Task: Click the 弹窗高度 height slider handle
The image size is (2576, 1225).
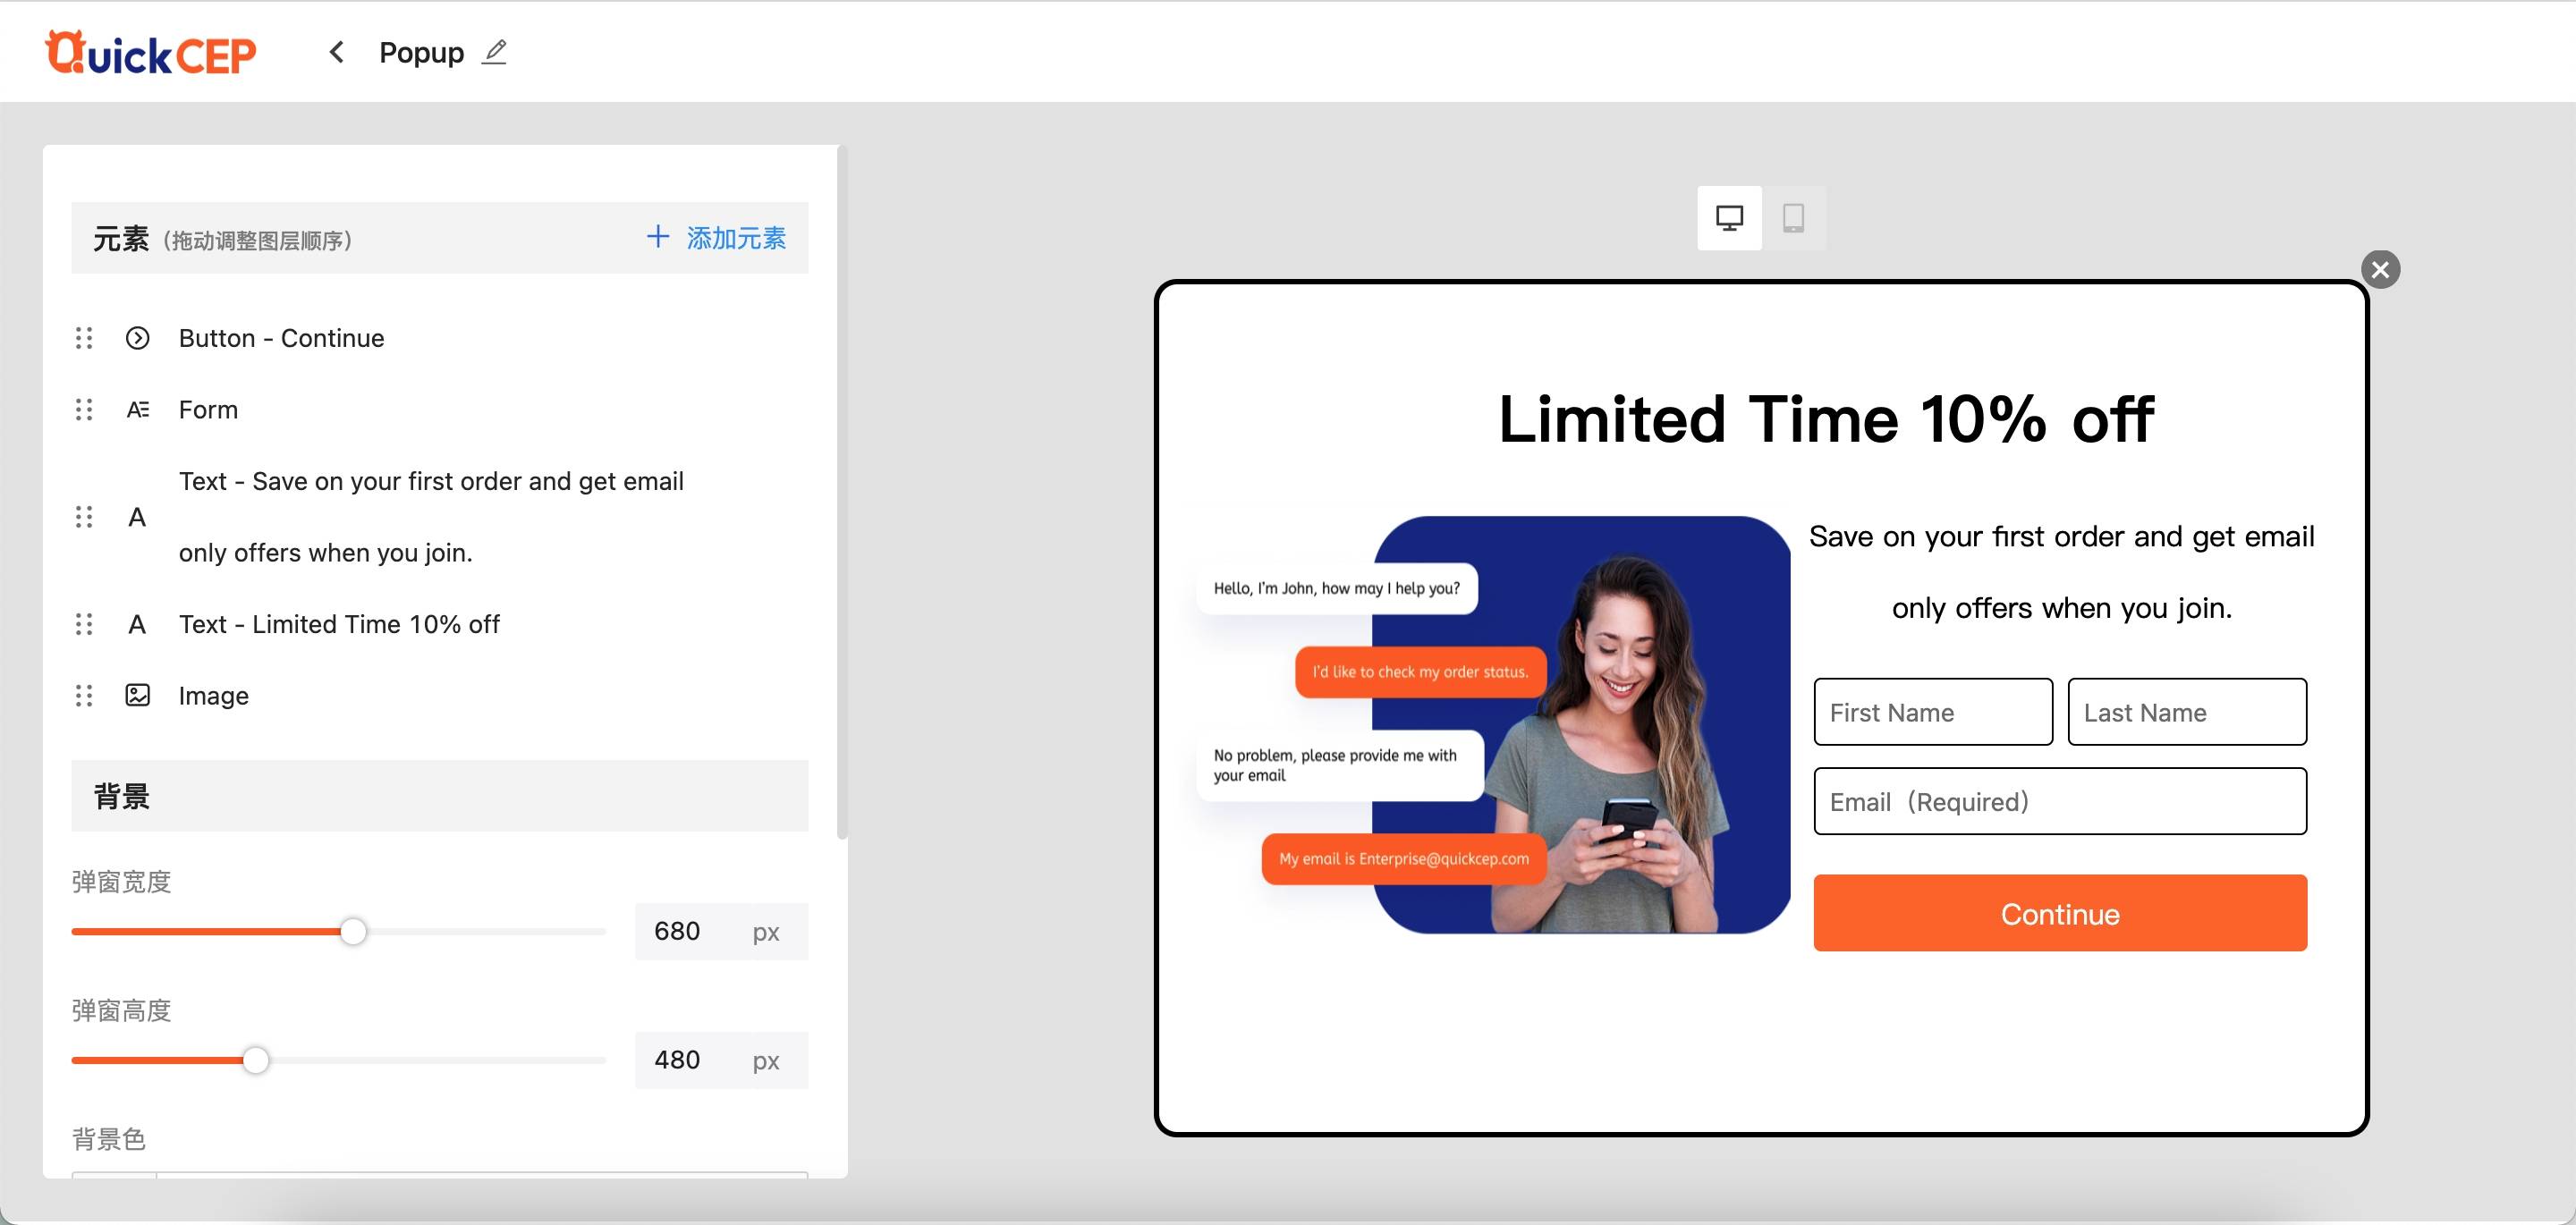Action: pyautogui.click(x=256, y=1060)
